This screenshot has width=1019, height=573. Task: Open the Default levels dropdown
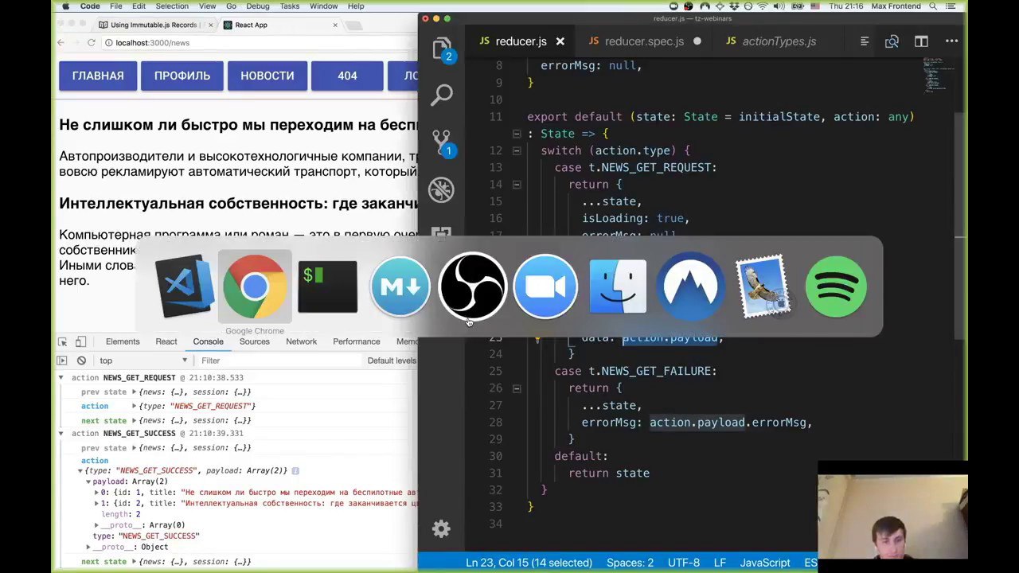392,361
